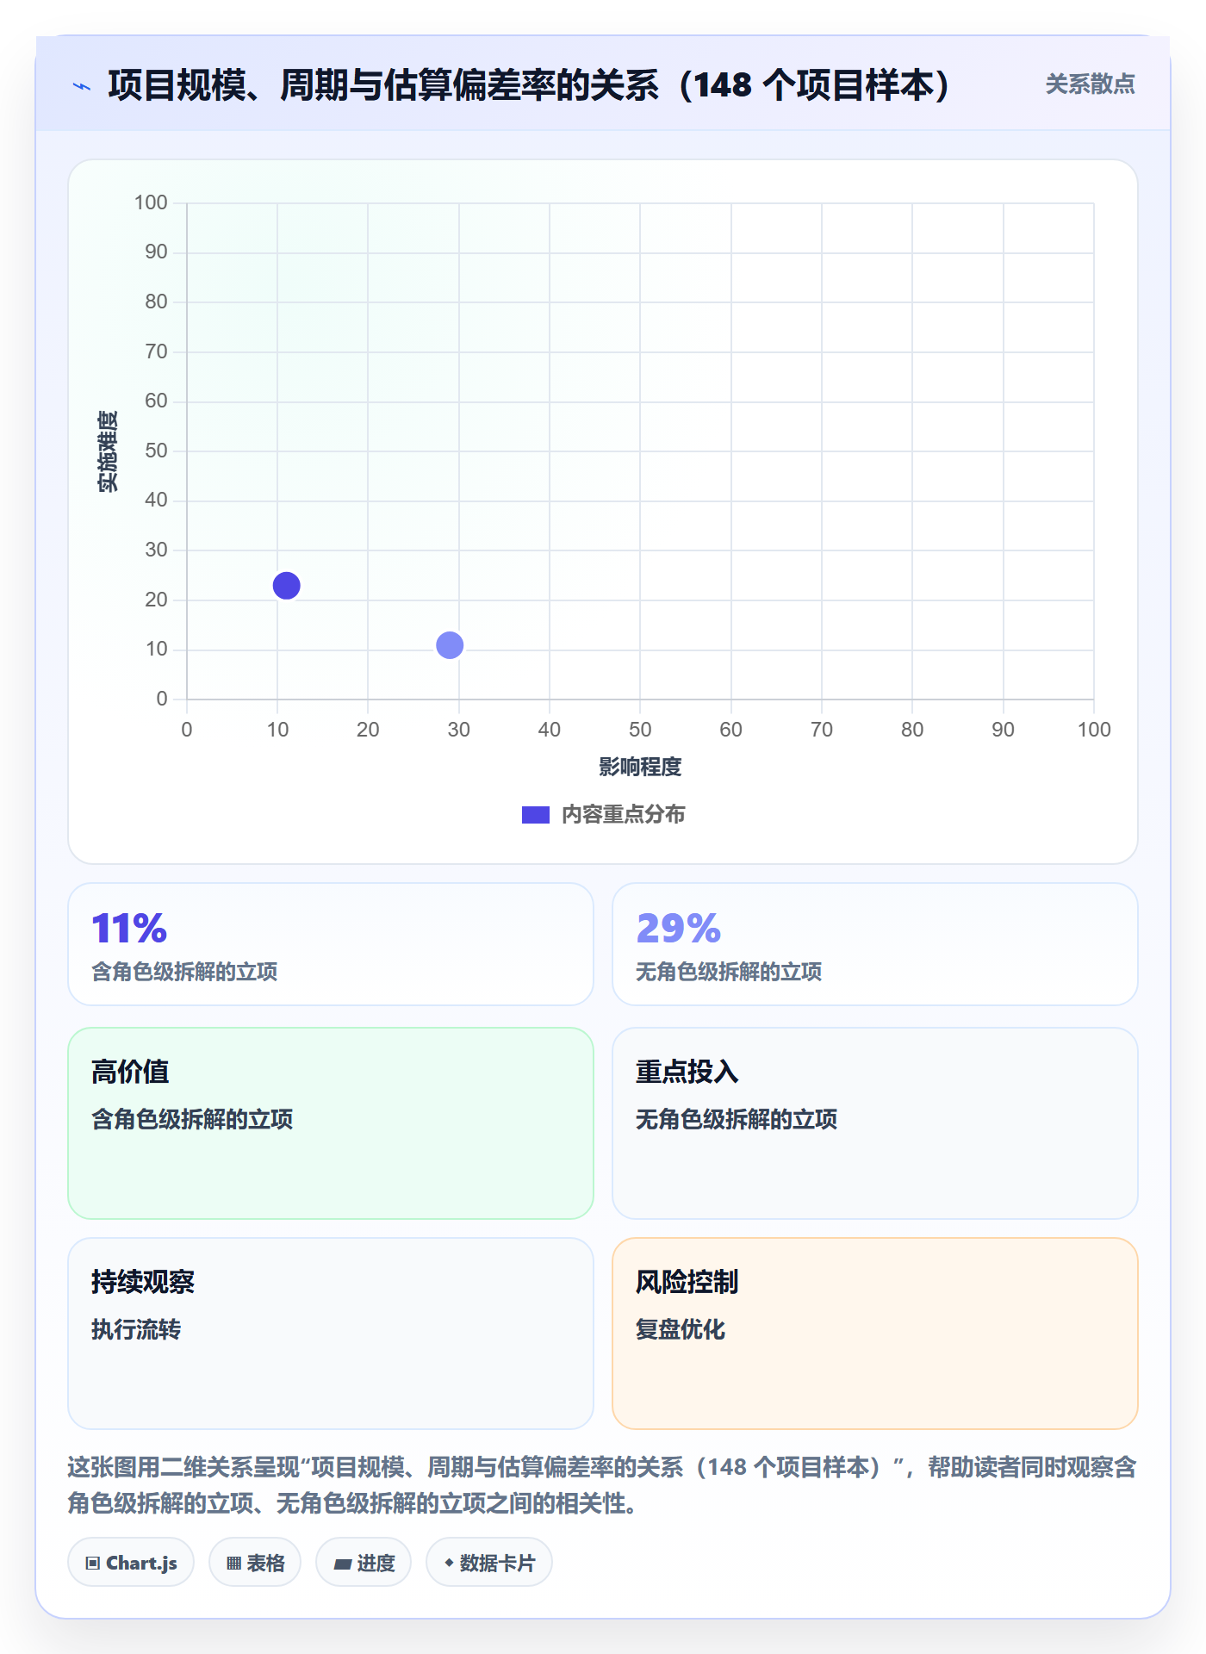Image resolution: width=1206 pixels, height=1654 pixels.
Task: Click the 影响程度 x-axis title
Action: pyautogui.click(x=640, y=767)
